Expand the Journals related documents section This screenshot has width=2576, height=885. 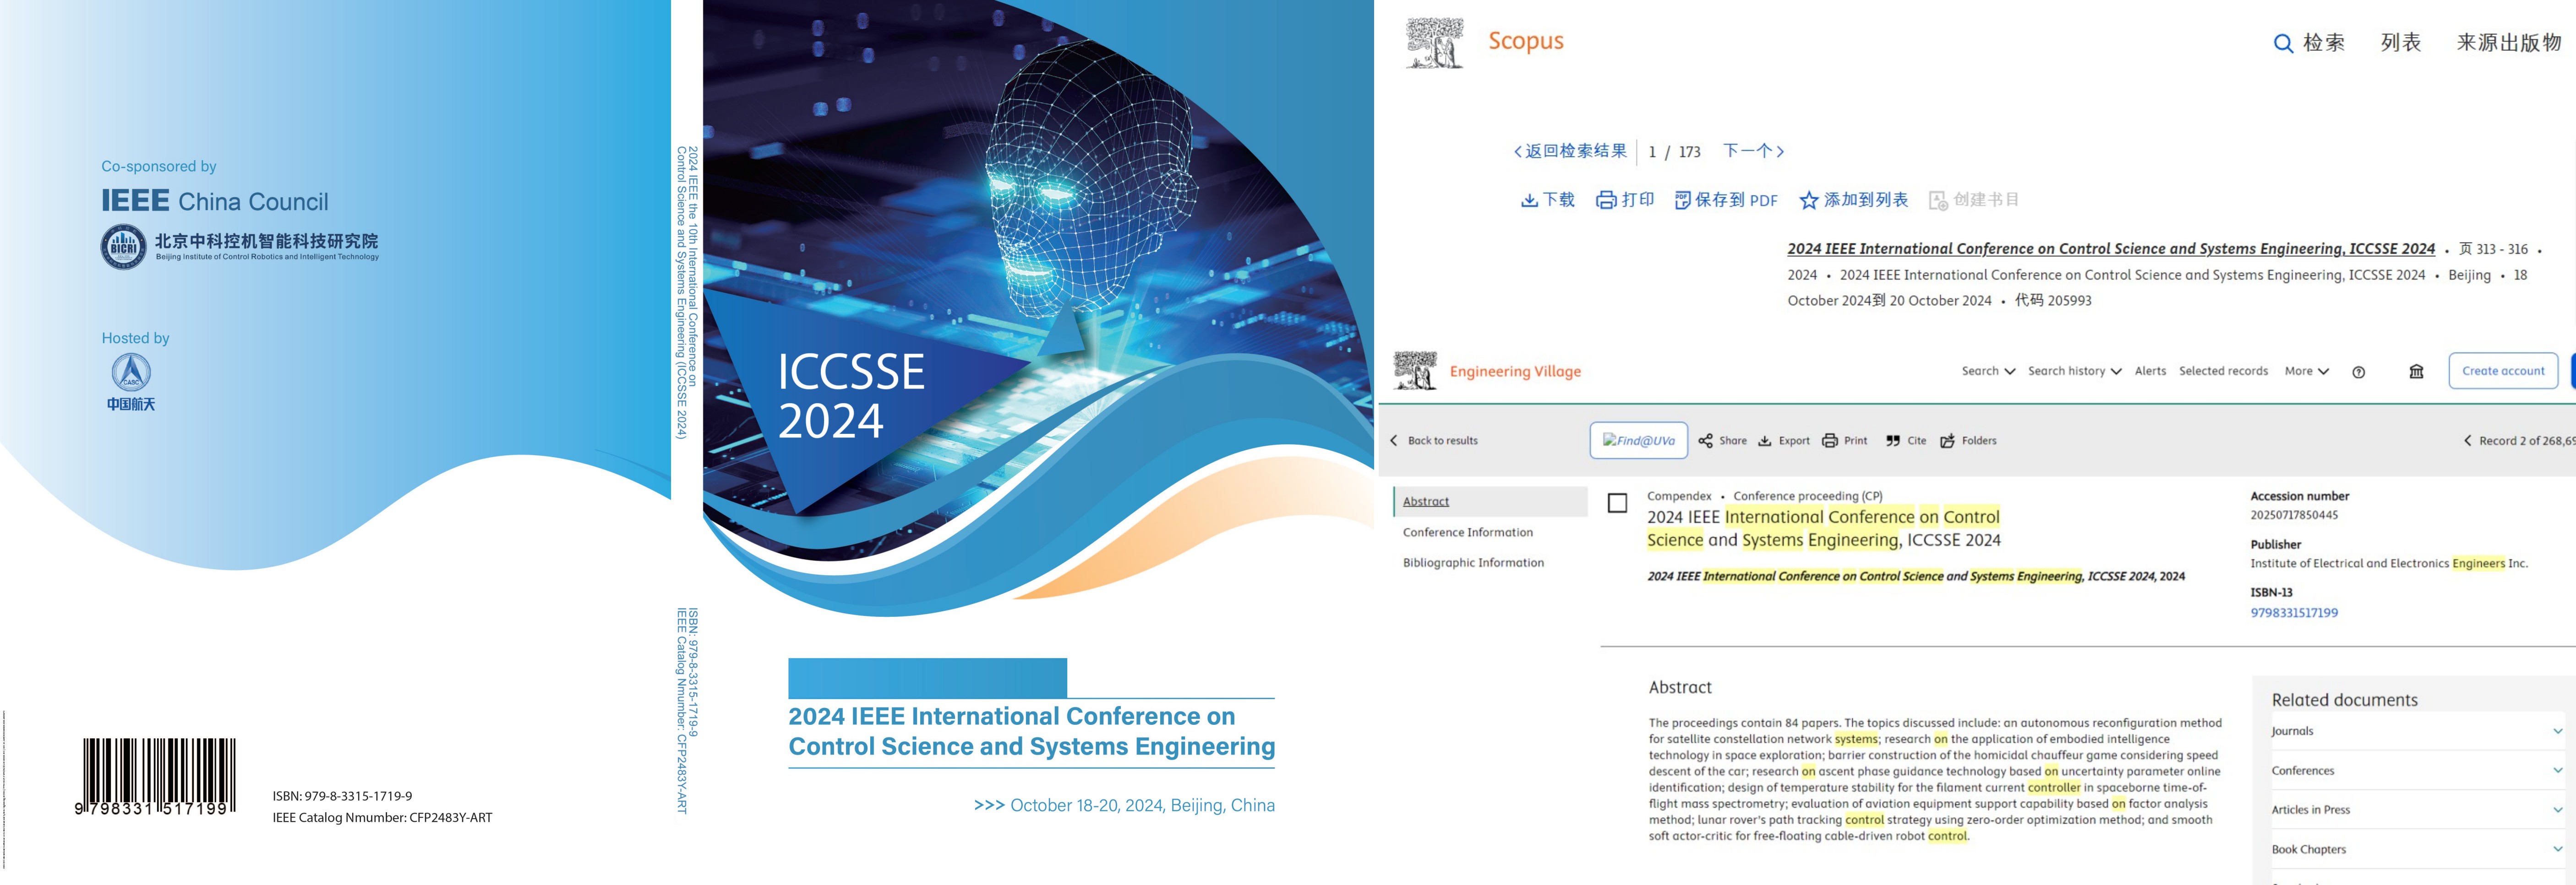[2557, 731]
